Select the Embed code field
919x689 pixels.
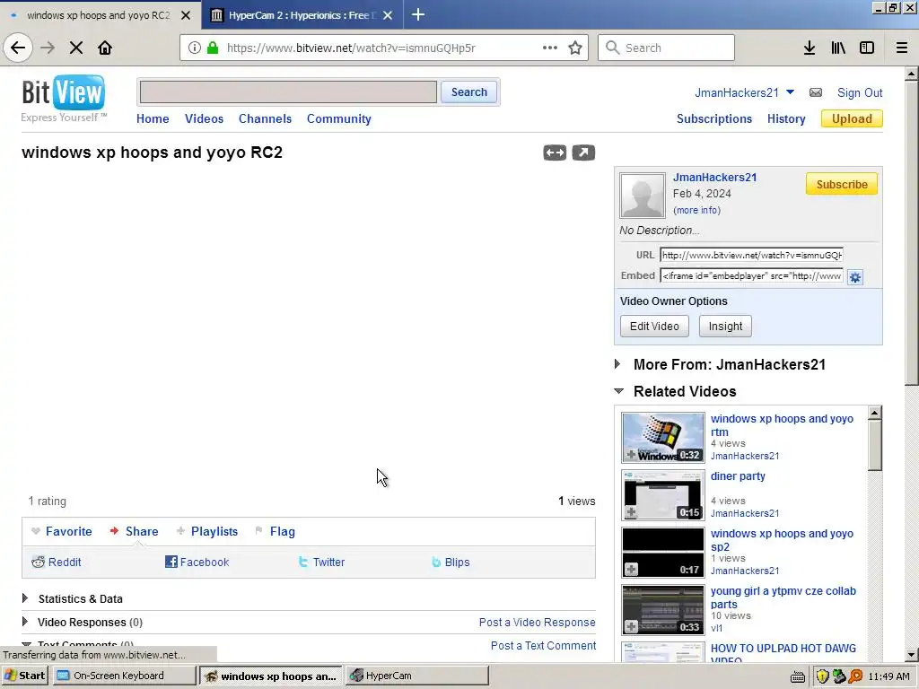click(x=751, y=275)
